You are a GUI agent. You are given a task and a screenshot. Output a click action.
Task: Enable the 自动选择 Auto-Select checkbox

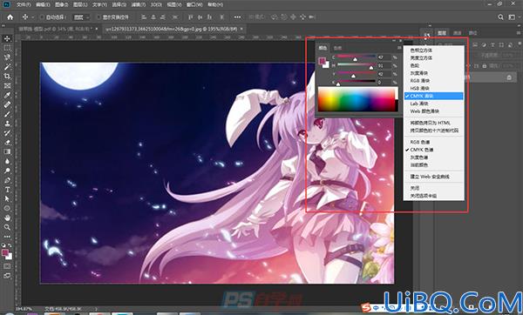pos(42,17)
